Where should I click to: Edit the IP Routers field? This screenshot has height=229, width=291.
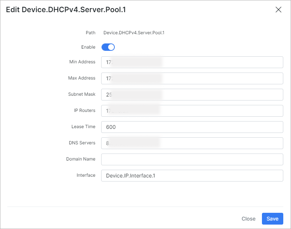(x=192, y=111)
